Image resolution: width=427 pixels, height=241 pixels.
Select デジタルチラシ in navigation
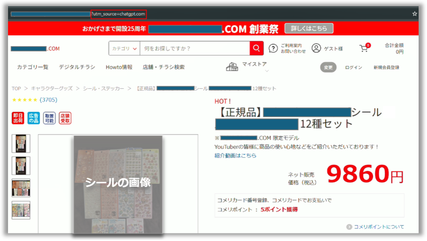pos(77,67)
